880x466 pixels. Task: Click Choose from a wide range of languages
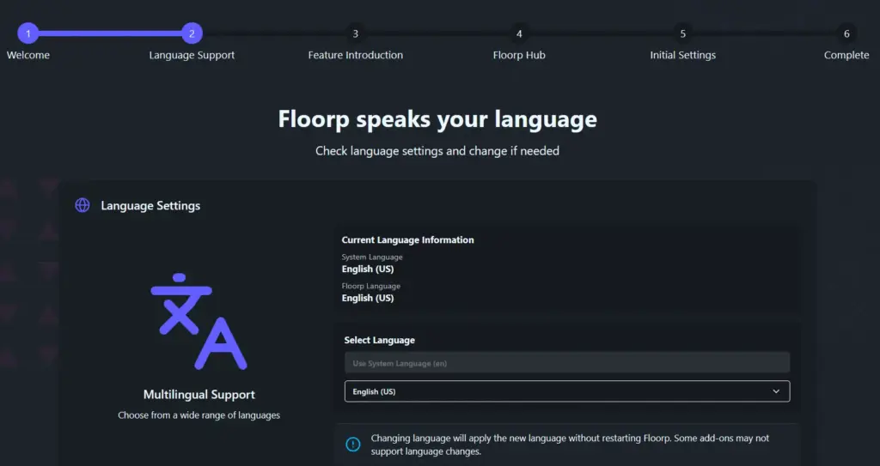tap(199, 415)
